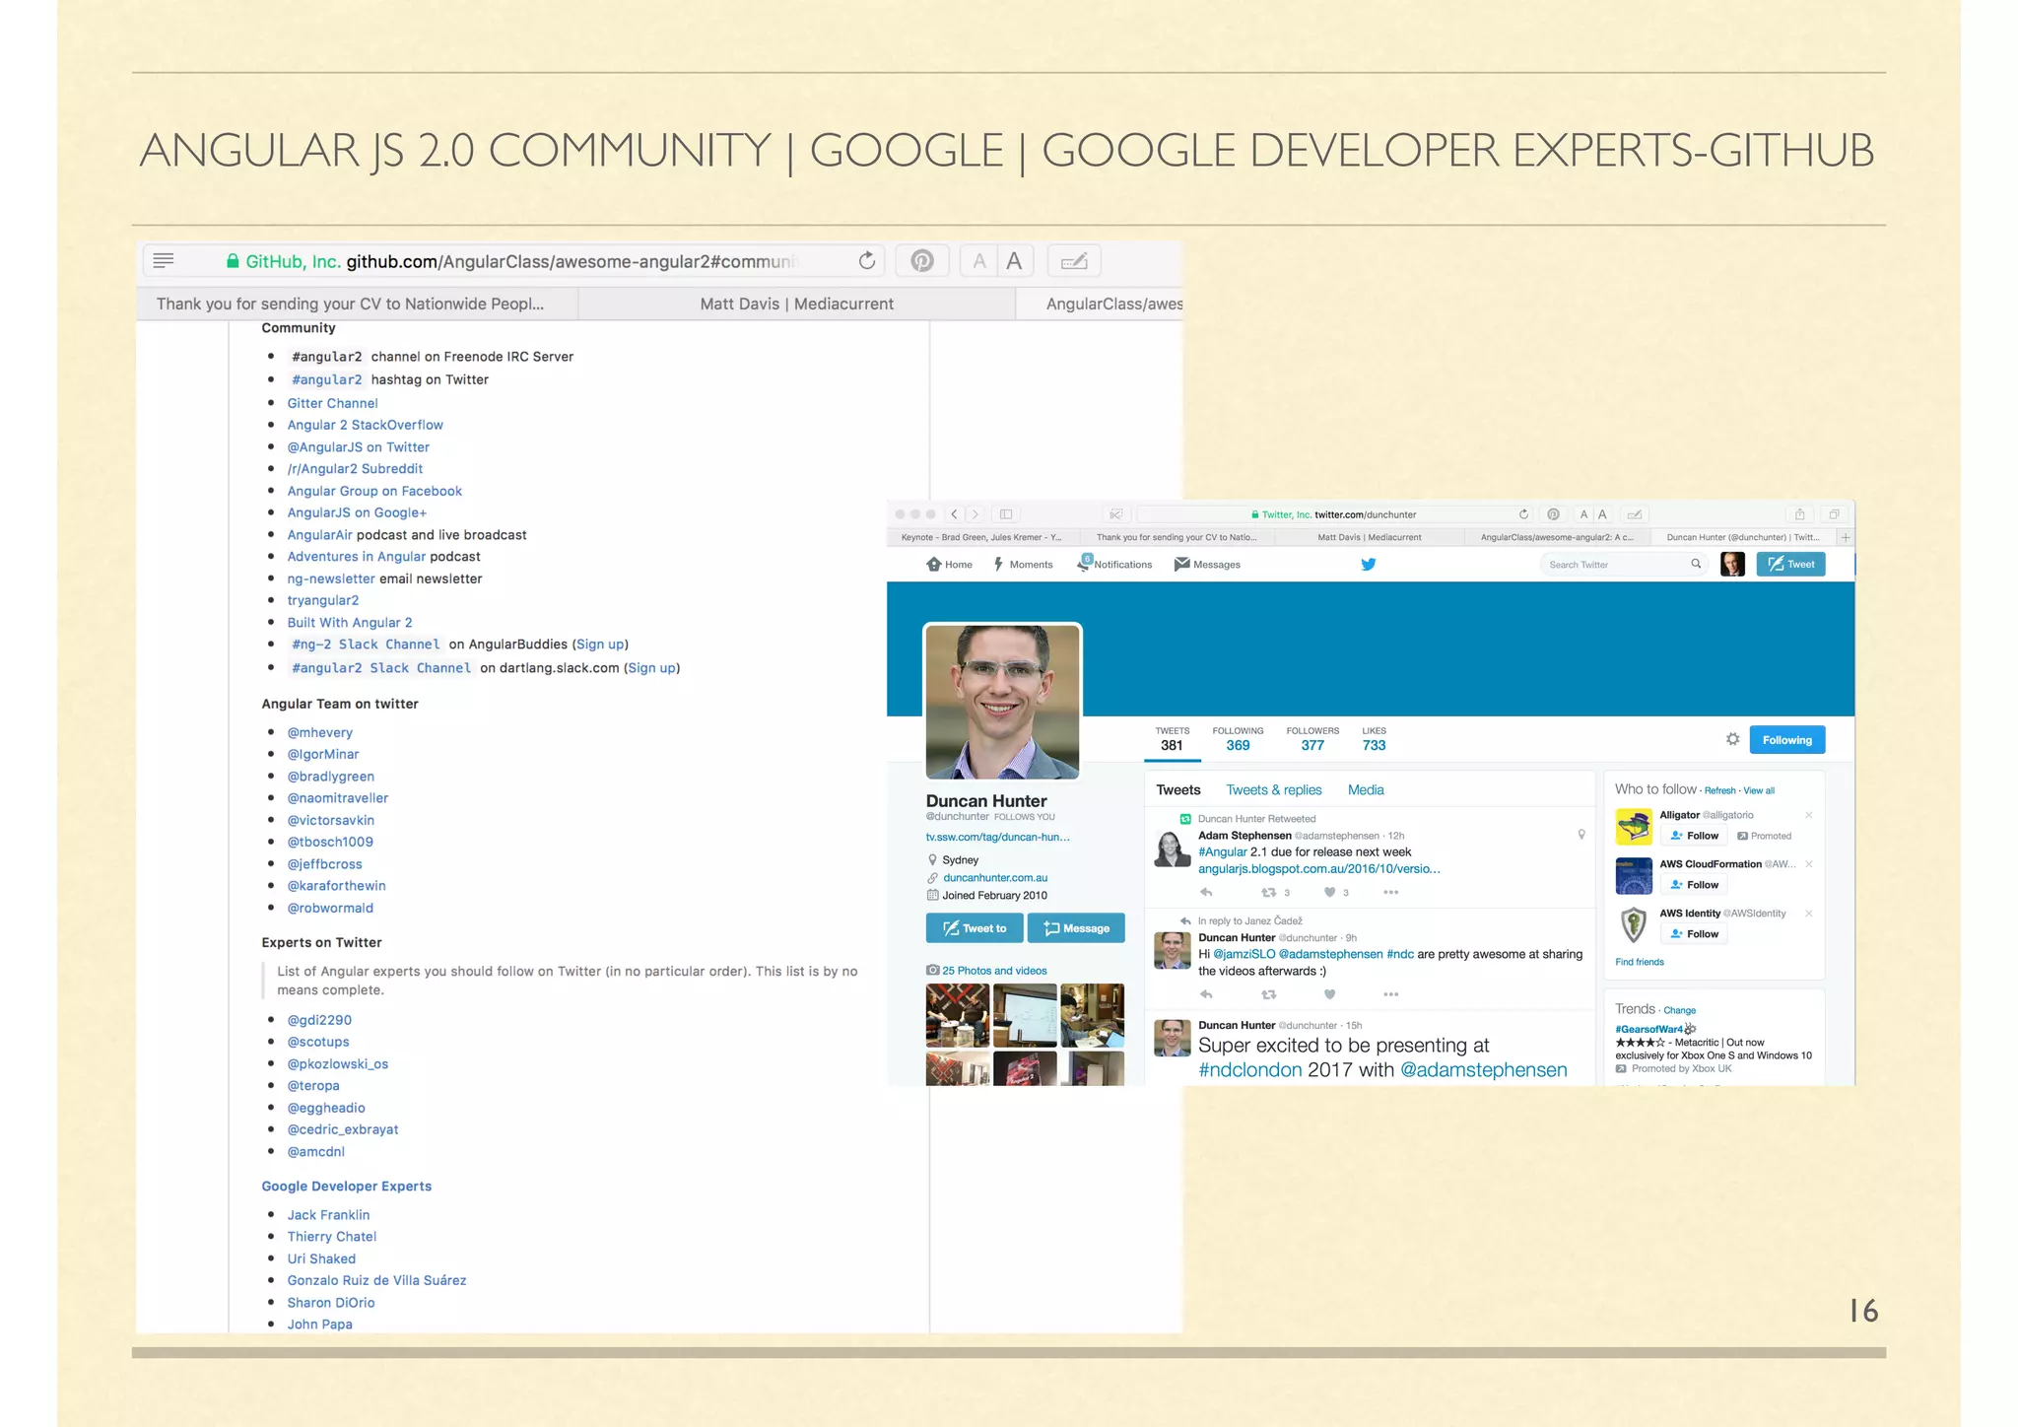2018x1427 pixels.
Task: Click the Share icon in Twitter Safari toolbar
Action: (x=1799, y=514)
